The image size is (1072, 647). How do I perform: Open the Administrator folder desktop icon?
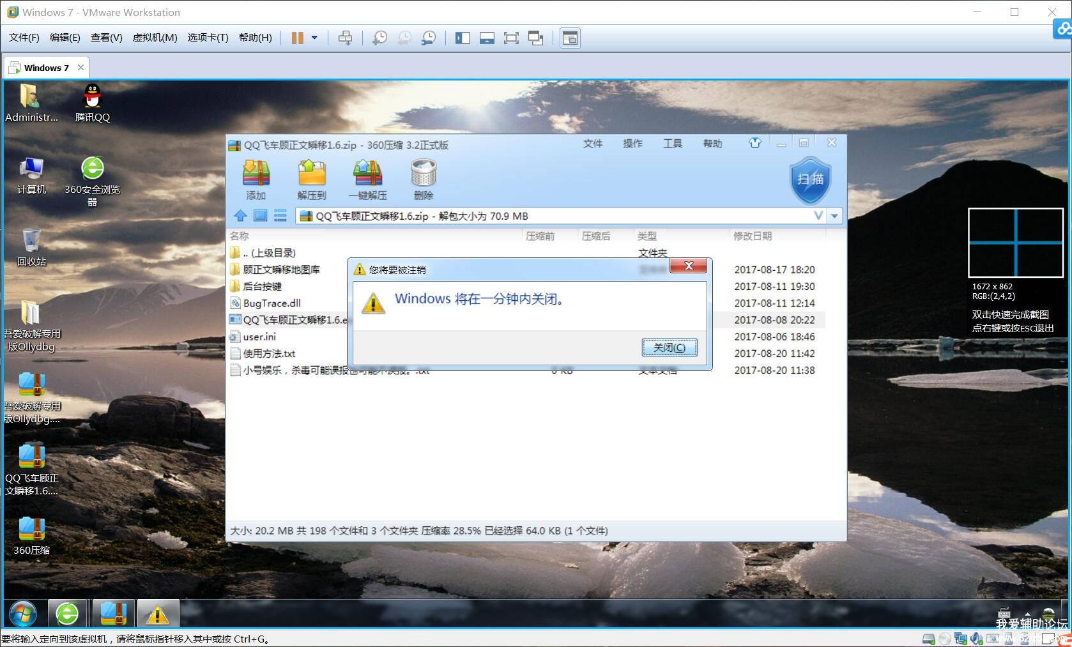[x=31, y=103]
